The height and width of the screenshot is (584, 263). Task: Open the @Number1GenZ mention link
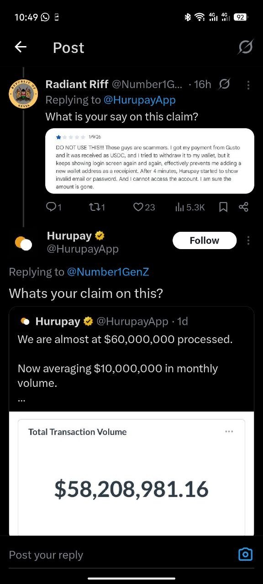pos(108,271)
